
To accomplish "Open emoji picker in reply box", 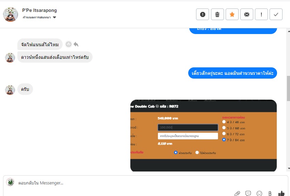I will (x=259, y=193).
